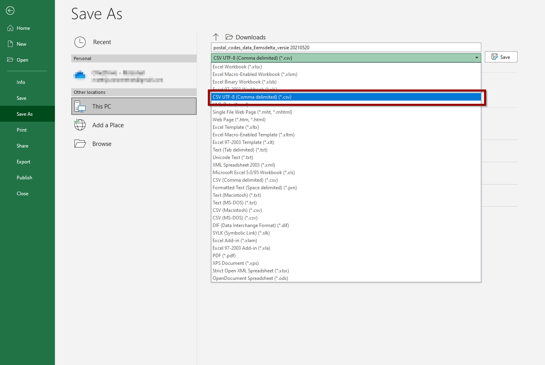Click the New document icon

tap(10, 44)
